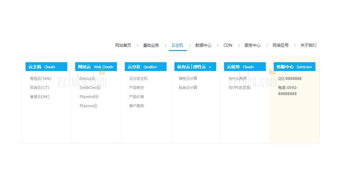Image resolution: width=341 pixels, height=173 pixels.
Task: Click the 网站云 Web Cloud» header
Action: [96, 67]
